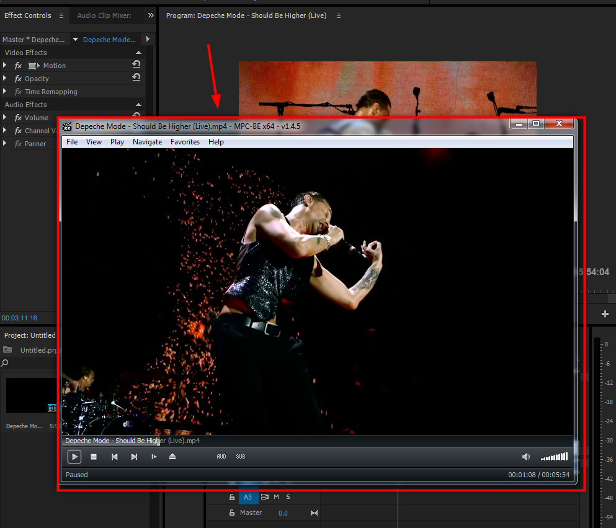This screenshot has width=616, height=528.
Task: Expand the Motion effect properties
Action: tap(6, 66)
